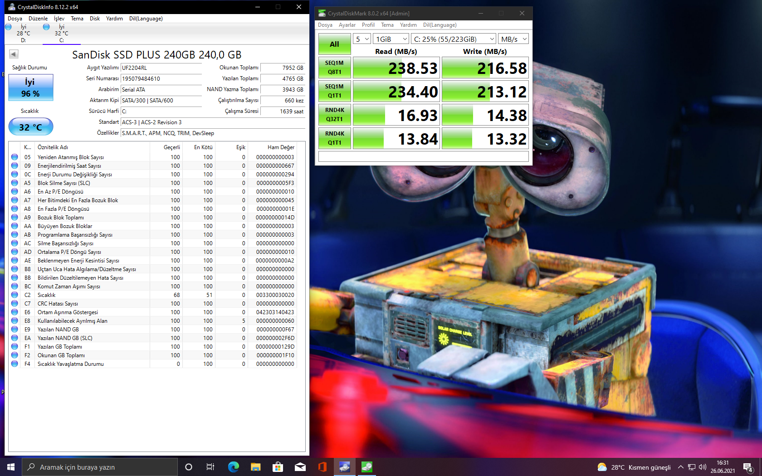
Task: Run the SEQ1M Q8T1 test
Action: [x=335, y=68]
